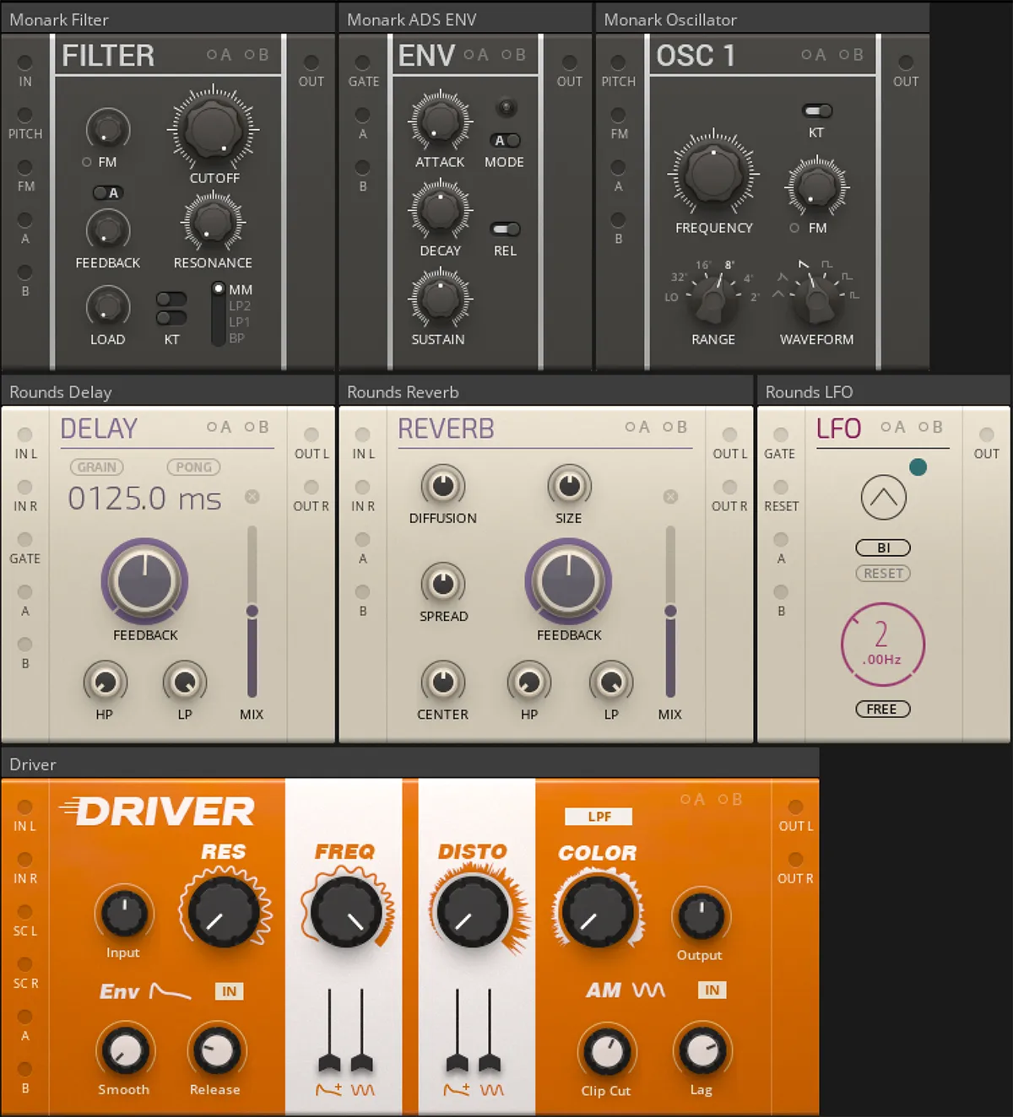Click the Driver FREQ knob
Screen dimensions: 1013x1117
tap(346, 911)
